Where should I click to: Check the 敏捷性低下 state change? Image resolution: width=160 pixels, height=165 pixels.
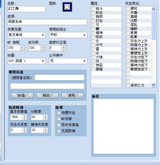(128, 69)
